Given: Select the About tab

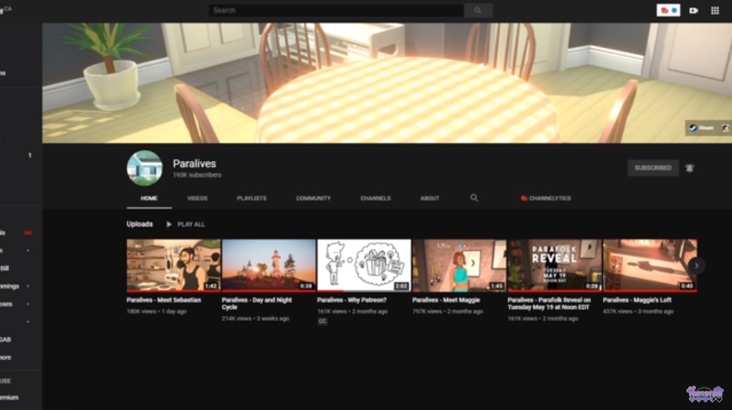Looking at the screenshot, I should (430, 199).
